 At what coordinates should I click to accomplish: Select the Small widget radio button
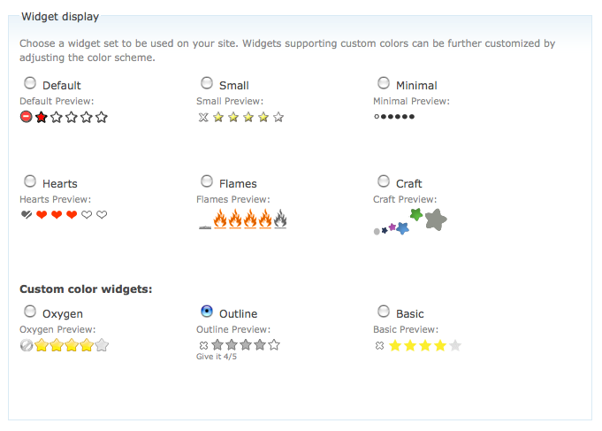[207, 83]
